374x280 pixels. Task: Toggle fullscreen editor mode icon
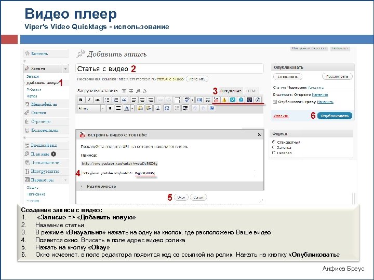pyautogui.click(x=199, y=100)
